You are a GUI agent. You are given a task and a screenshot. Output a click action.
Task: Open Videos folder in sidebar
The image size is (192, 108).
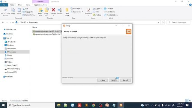[8, 62]
